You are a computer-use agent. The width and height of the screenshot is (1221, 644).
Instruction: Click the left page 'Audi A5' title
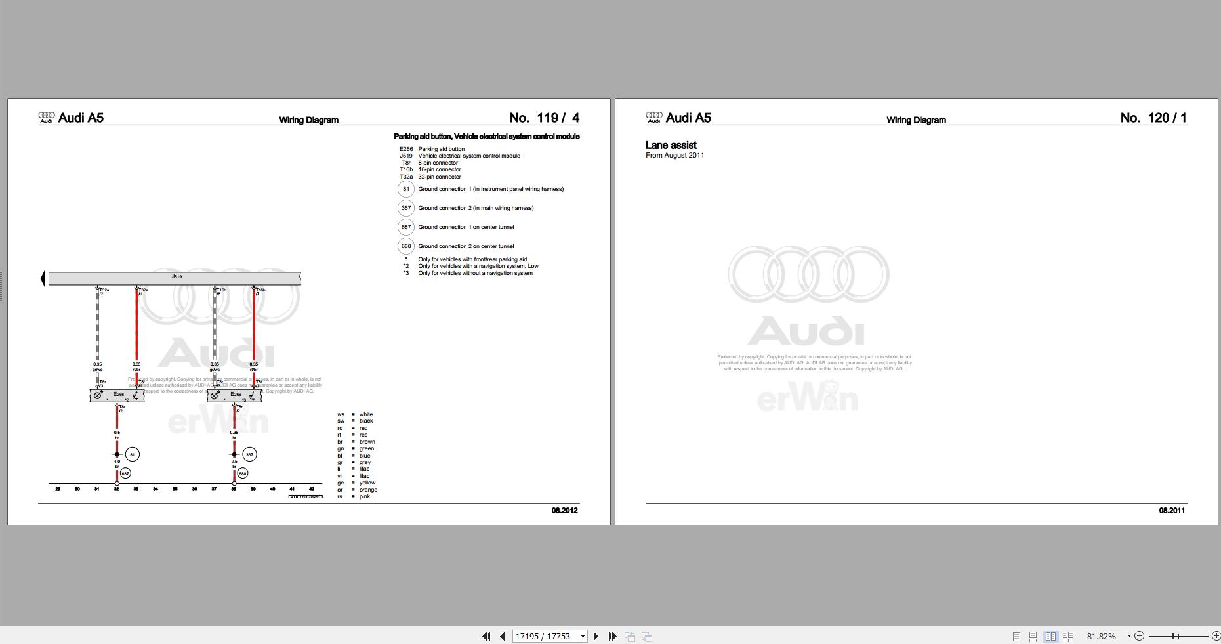pyautogui.click(x=81, y=118)
